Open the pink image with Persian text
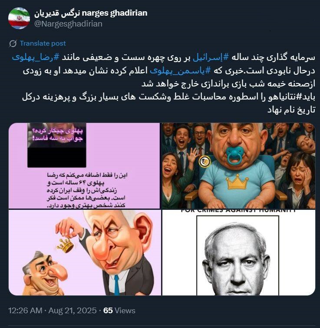Viewport: 320px width, 328px height. (x=84, y=166)
